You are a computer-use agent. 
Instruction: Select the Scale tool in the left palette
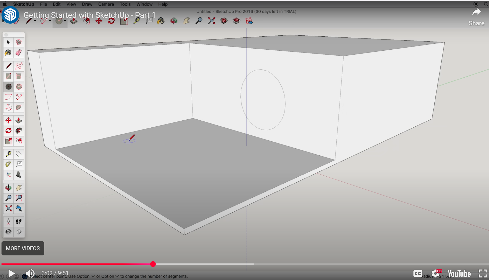pyautogui.click(x=8, y=141)
